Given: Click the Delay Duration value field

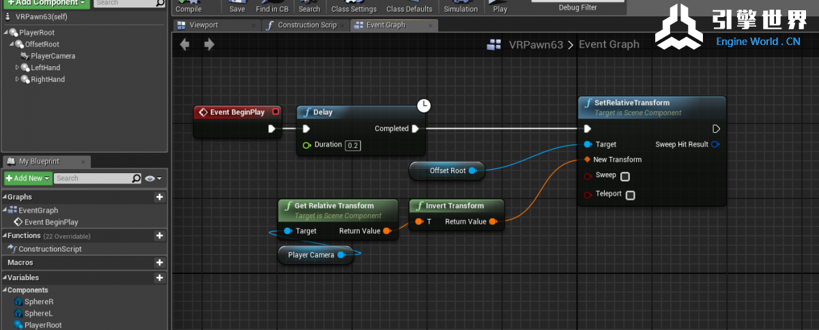Looking at the screenshot, I should pos(353,145).
